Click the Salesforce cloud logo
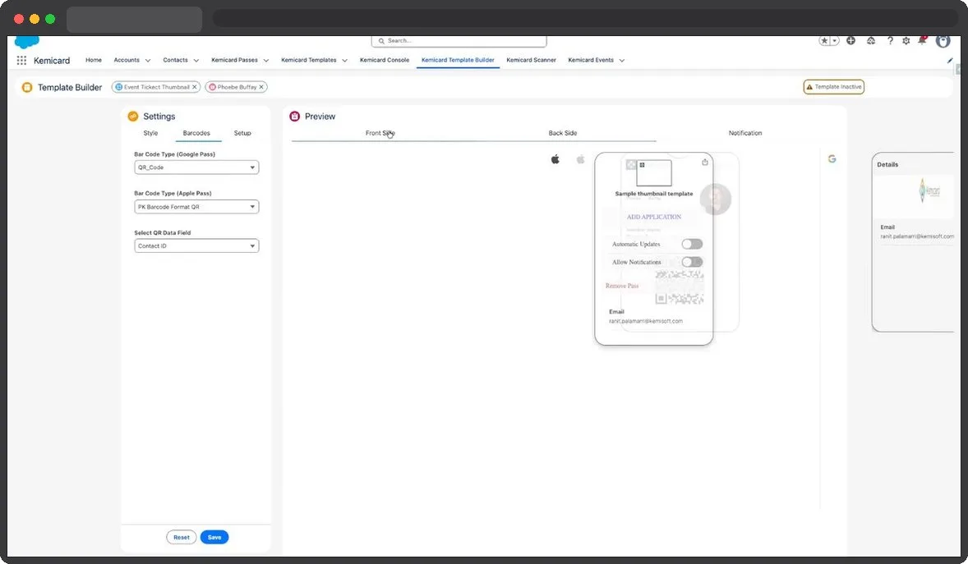Image resolution: width=968 pixels, height=564 pixels. [x=26, y=41]
